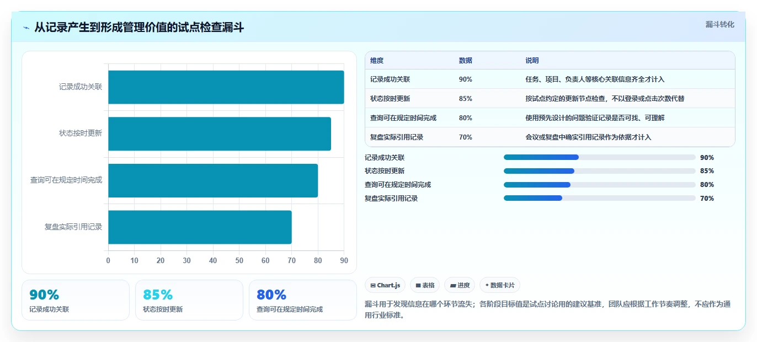The height and width of the screenshot is (342, 757).
Task: Click the 数据 column header
Action: click(x=466, y=61)
